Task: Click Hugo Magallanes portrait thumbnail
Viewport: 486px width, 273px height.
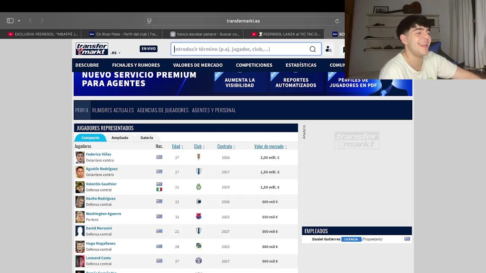Action: pos(80,246)
